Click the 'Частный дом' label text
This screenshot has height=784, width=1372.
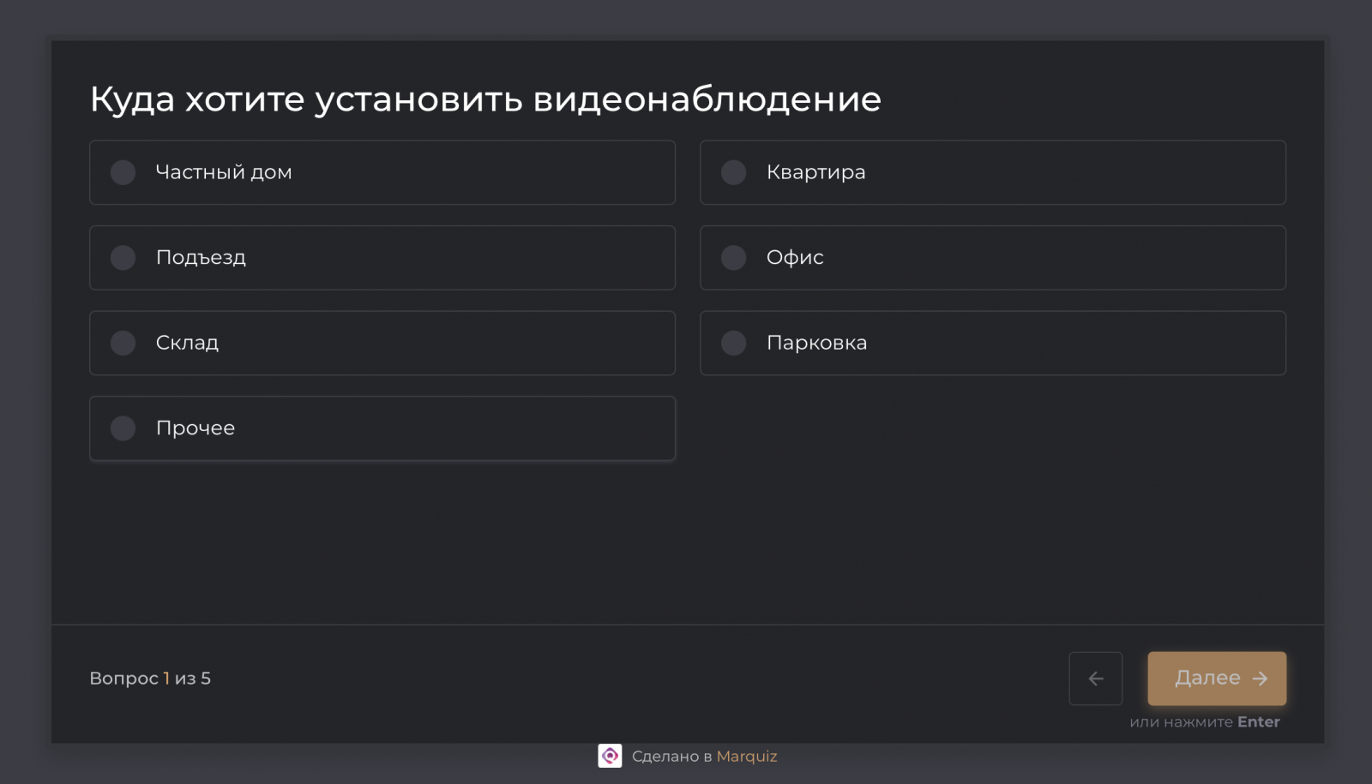224,172
